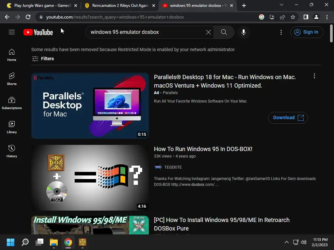Click the Chrome taskbar icon
The image size is (334, 250).
point(68,242)
